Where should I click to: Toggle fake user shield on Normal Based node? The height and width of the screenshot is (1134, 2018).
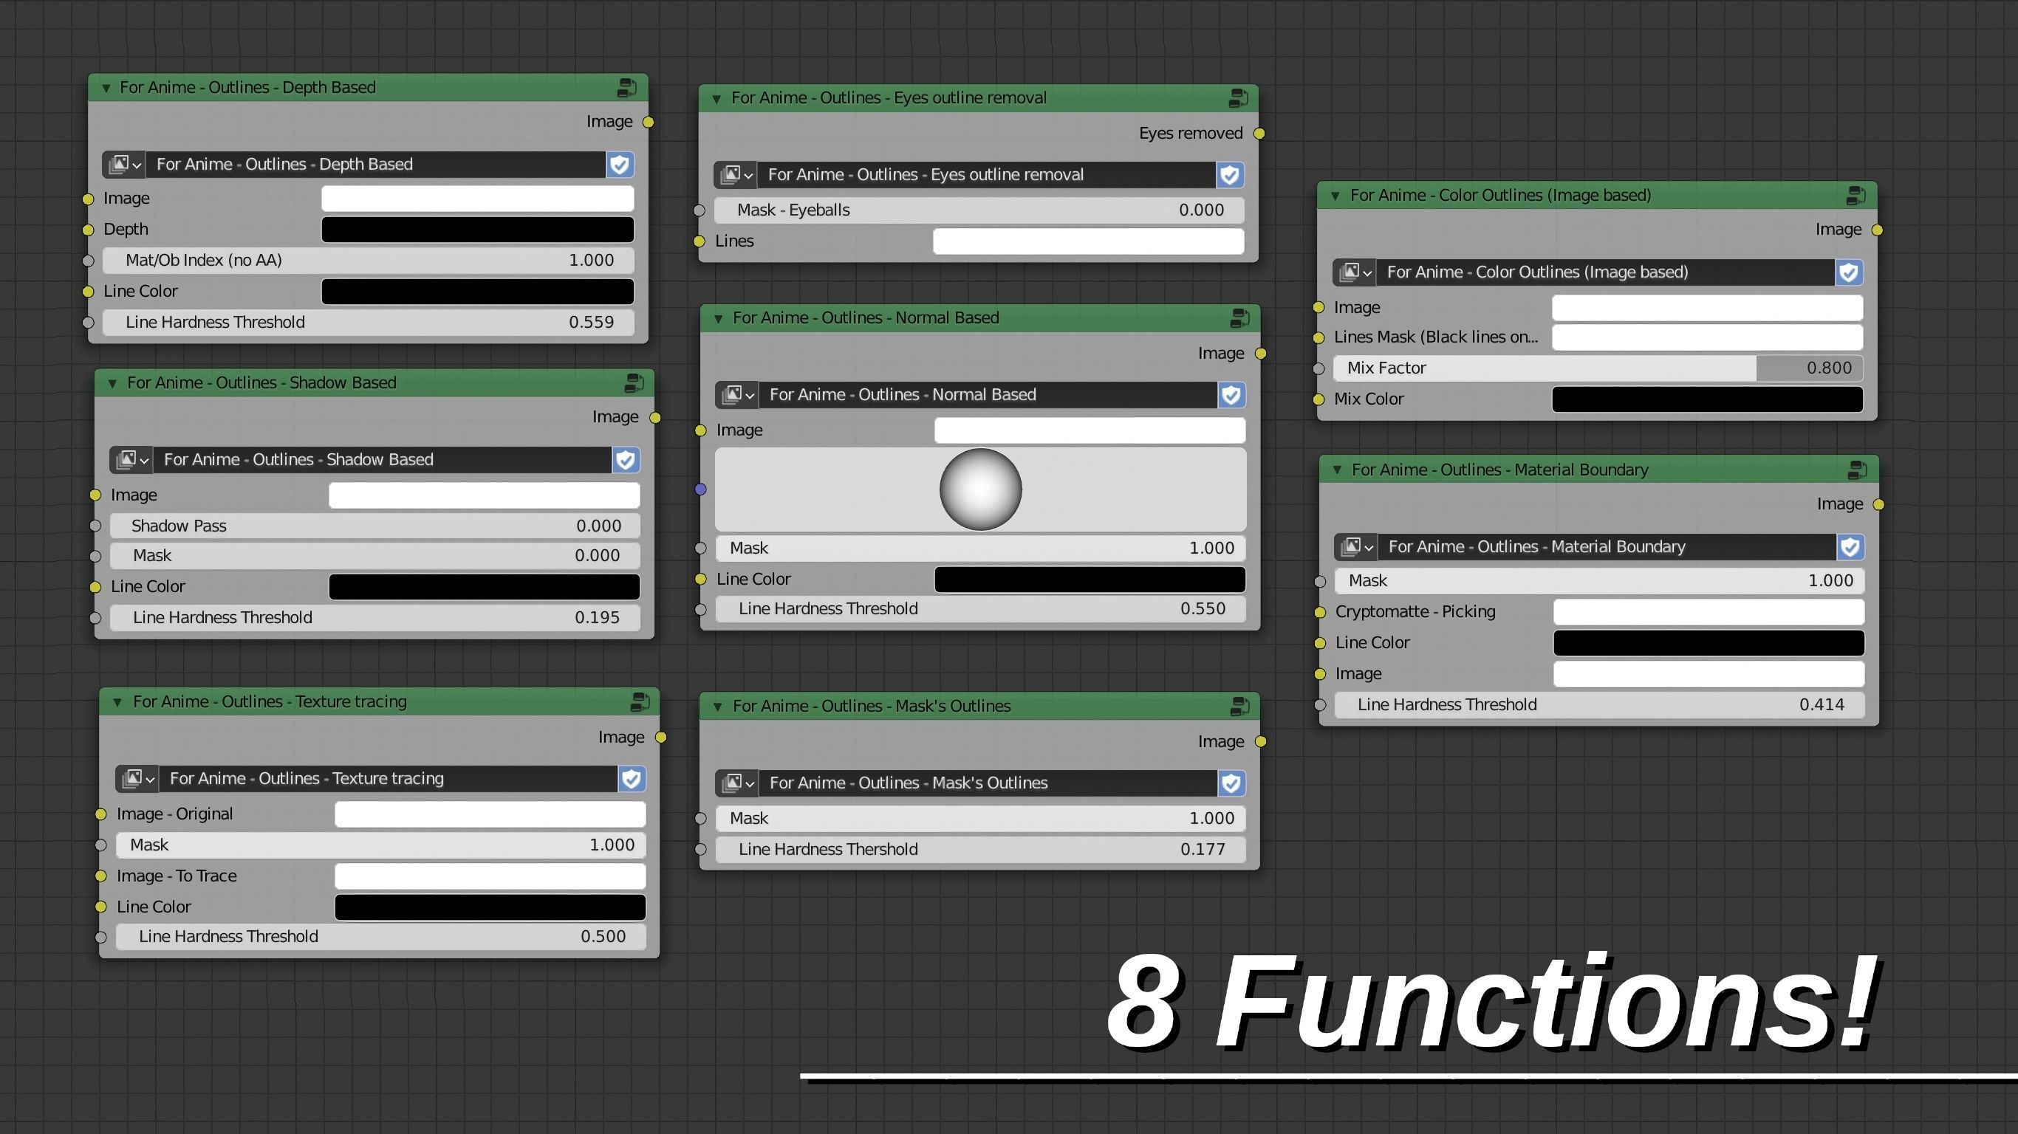point(1231,395)
